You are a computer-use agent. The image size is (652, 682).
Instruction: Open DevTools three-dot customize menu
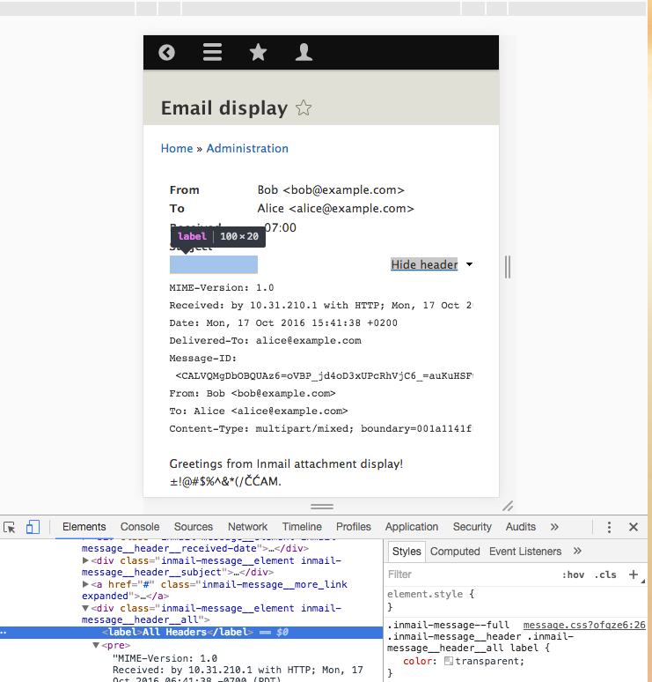tap(609, 527)
